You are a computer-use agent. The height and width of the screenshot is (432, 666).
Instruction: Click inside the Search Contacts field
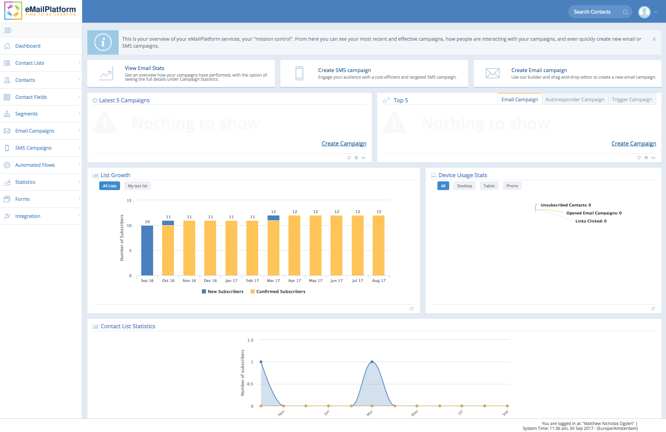[596, 11]
